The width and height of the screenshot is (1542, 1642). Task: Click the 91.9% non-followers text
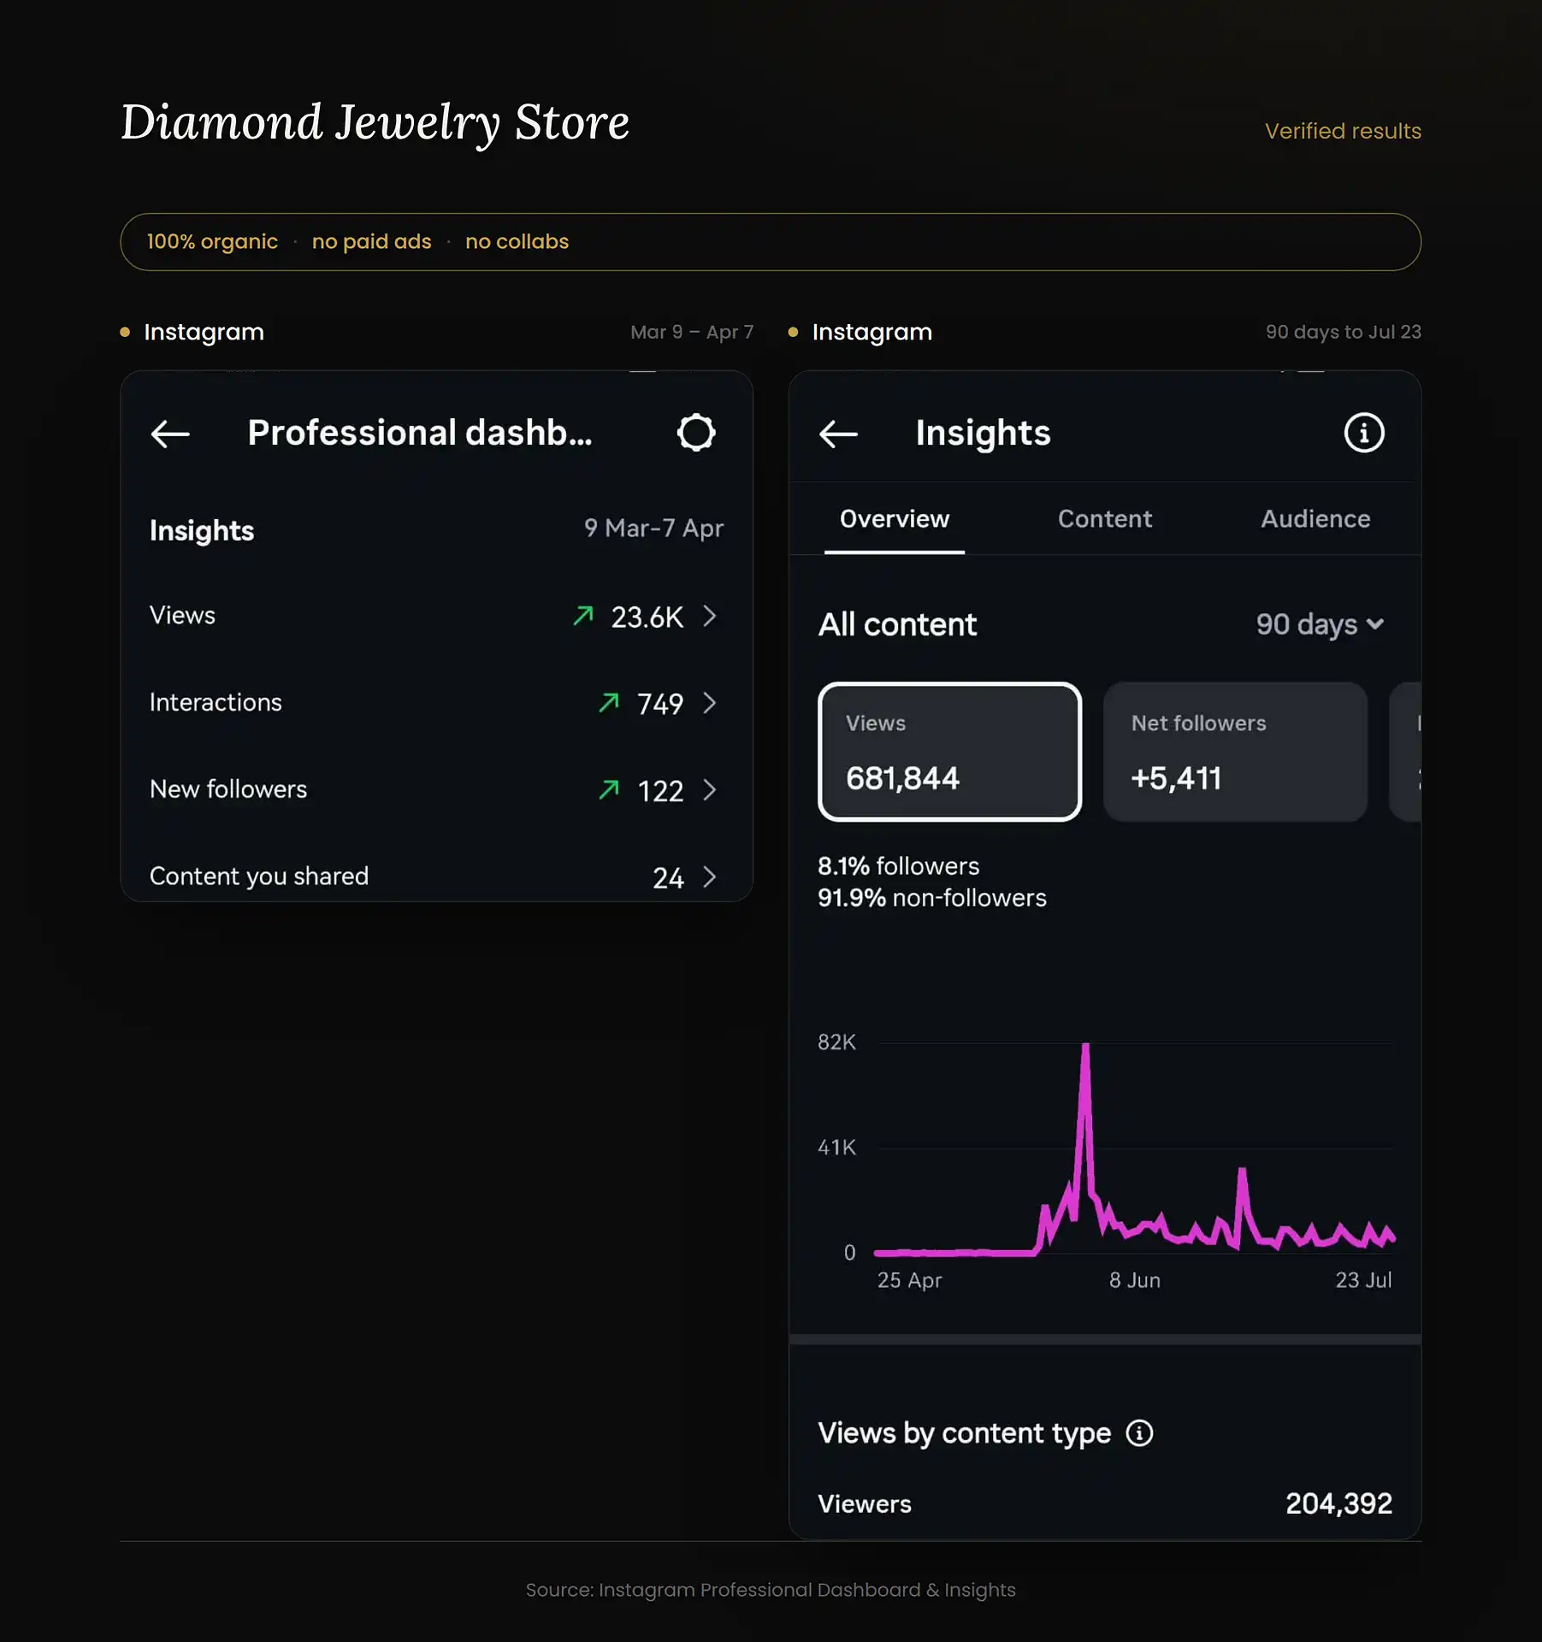pyautogui.click(x=932, y=898)
